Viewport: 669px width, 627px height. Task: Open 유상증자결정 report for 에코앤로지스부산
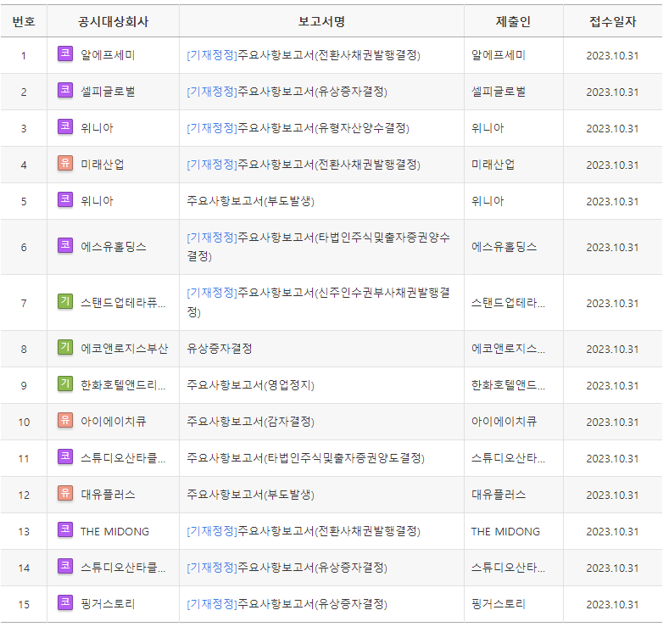coord(220,349)
